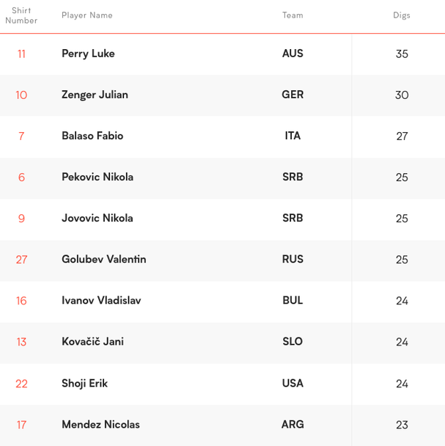Open Mendez Nicolas's player entry
Screen dimensions: 445x446
tap(100, 424)
